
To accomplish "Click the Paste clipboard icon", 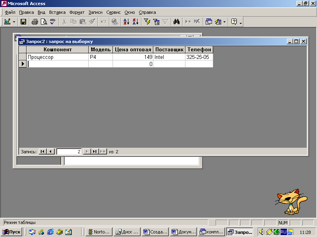I will coord(82,22).
